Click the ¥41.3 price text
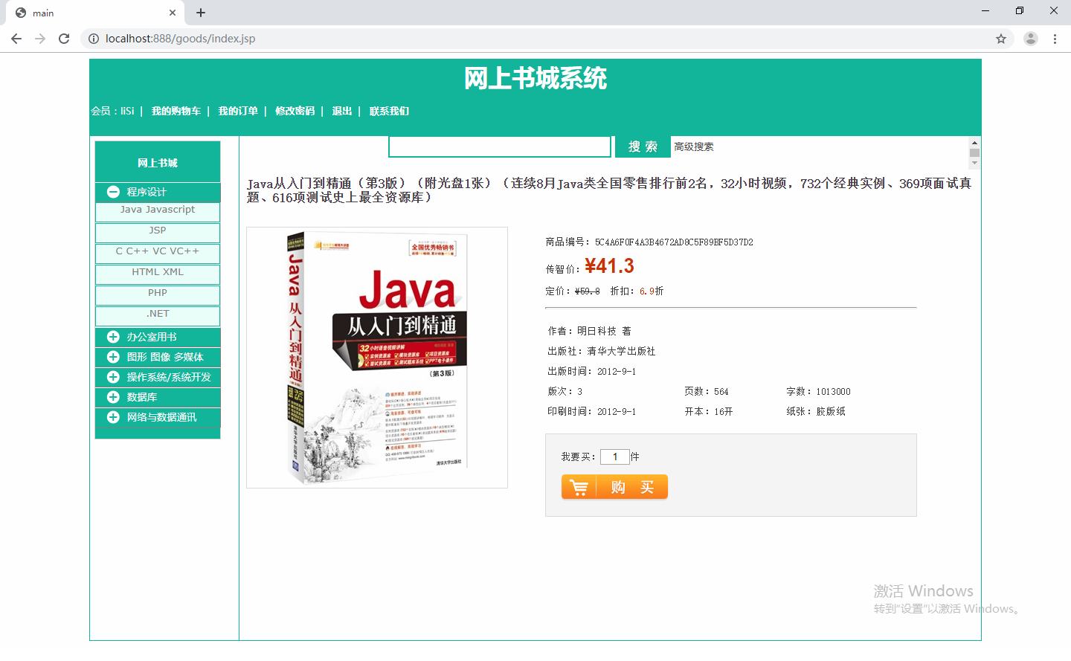 [x=609, y=266]
